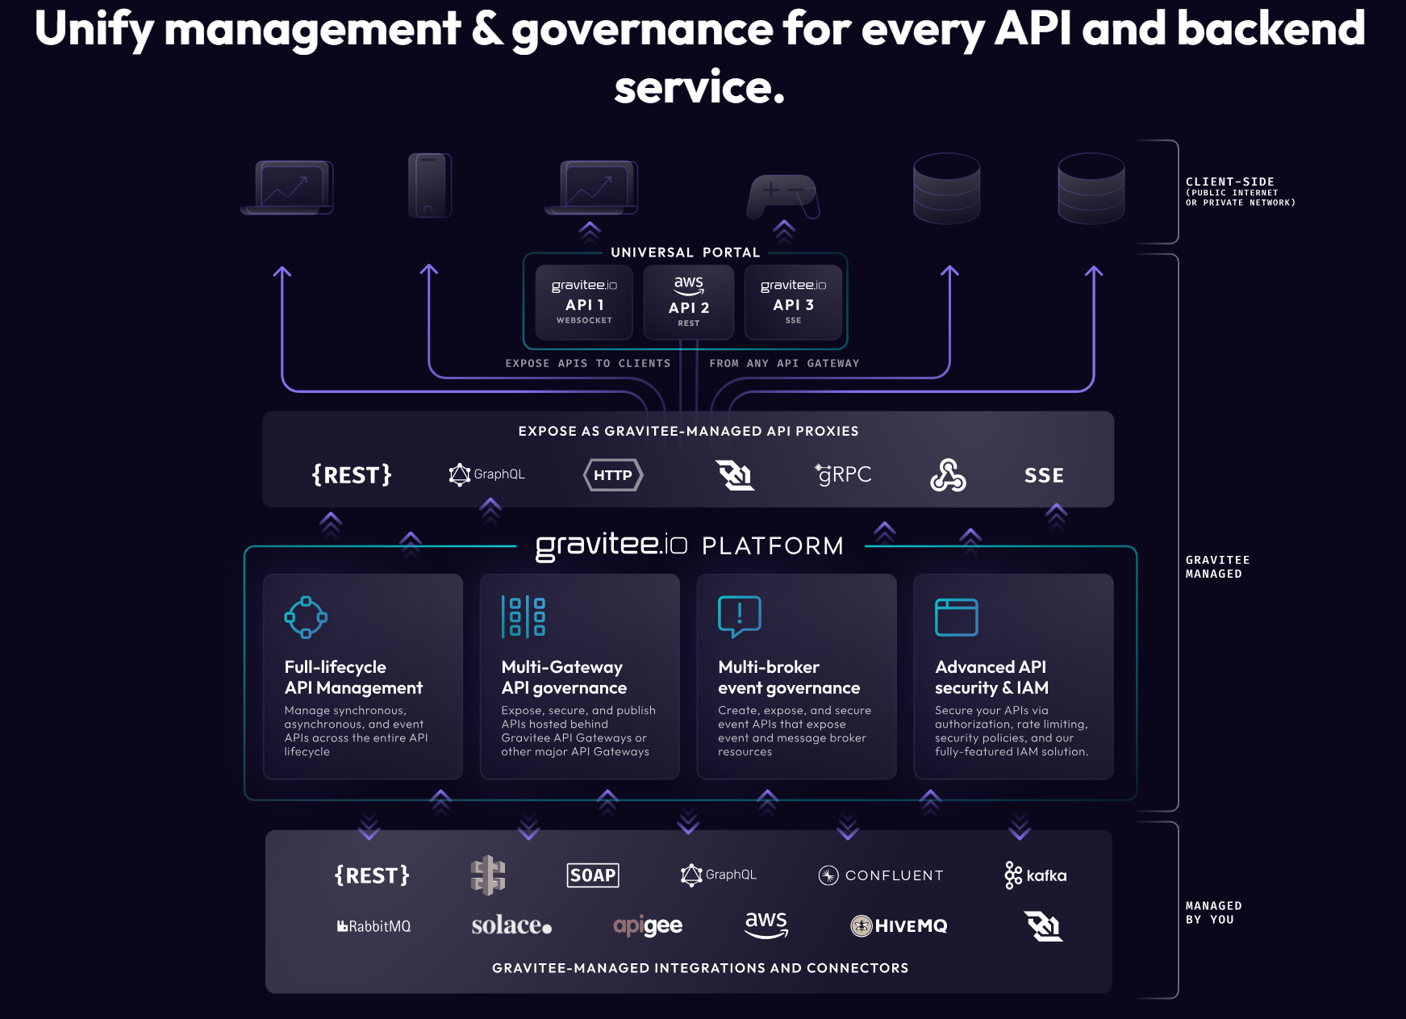
Task: Click the {REST} logo in integrations panel
Action: click(372, 875)
